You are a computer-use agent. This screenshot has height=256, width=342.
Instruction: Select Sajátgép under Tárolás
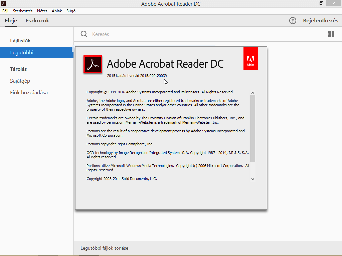coord(20,81)
